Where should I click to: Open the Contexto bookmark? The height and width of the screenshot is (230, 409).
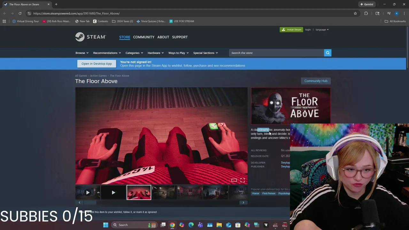[101, 21]
